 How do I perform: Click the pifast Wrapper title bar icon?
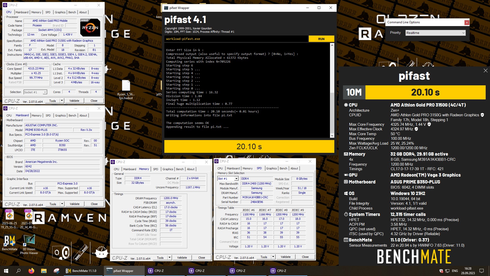[166, 8]
